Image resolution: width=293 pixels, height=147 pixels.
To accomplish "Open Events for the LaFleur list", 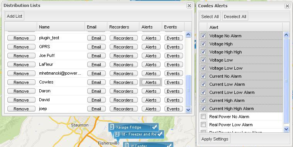I will point(173,65).
